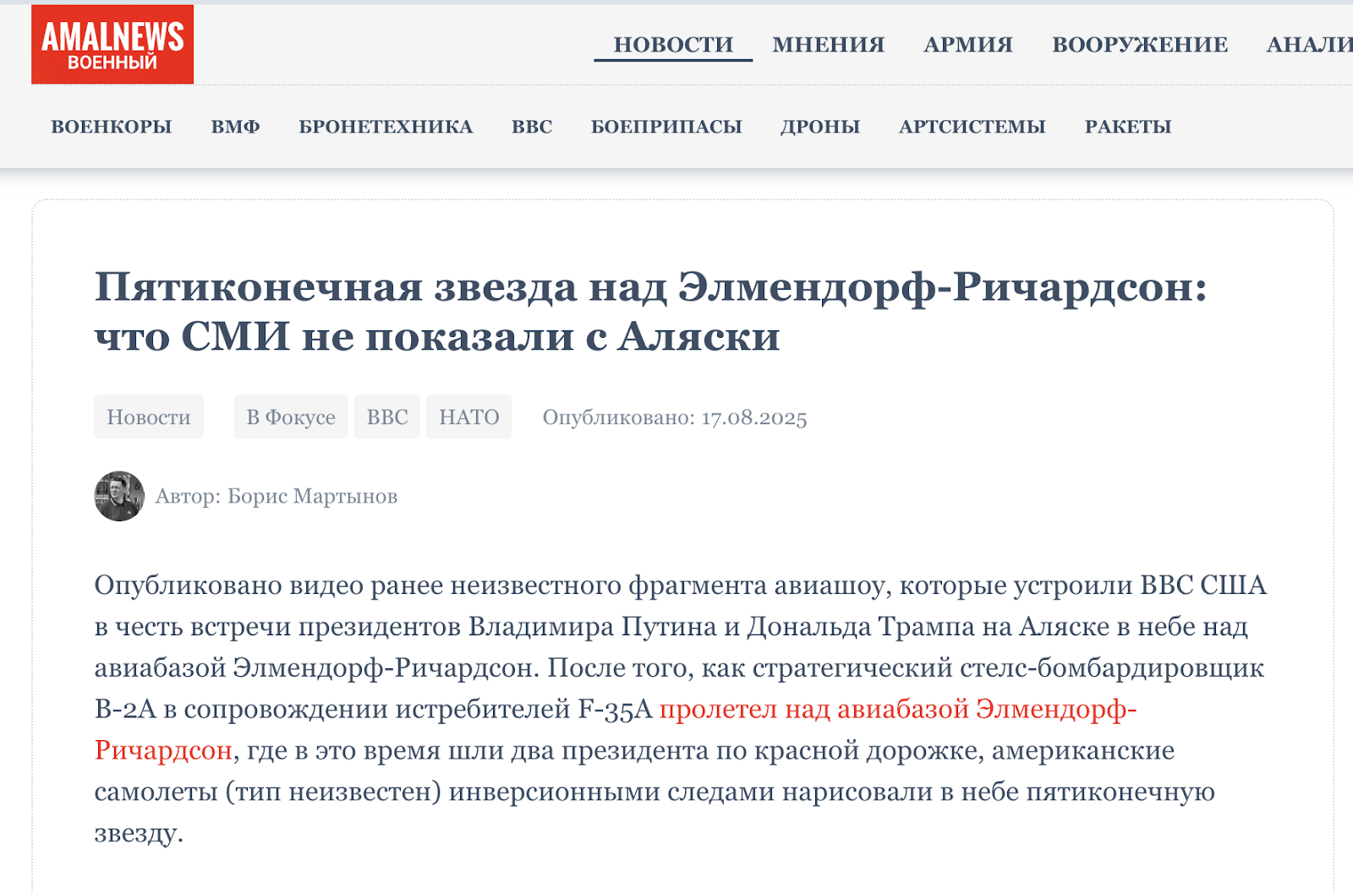Open the ВВС subcategory in the navigation bar
1353x893 pixels.
pos(532,127)
